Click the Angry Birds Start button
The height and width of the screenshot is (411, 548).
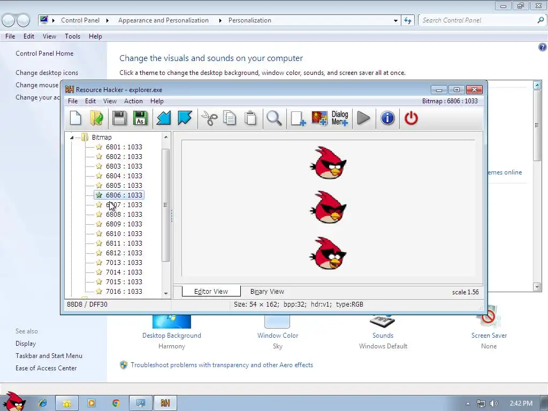point(14,402)
